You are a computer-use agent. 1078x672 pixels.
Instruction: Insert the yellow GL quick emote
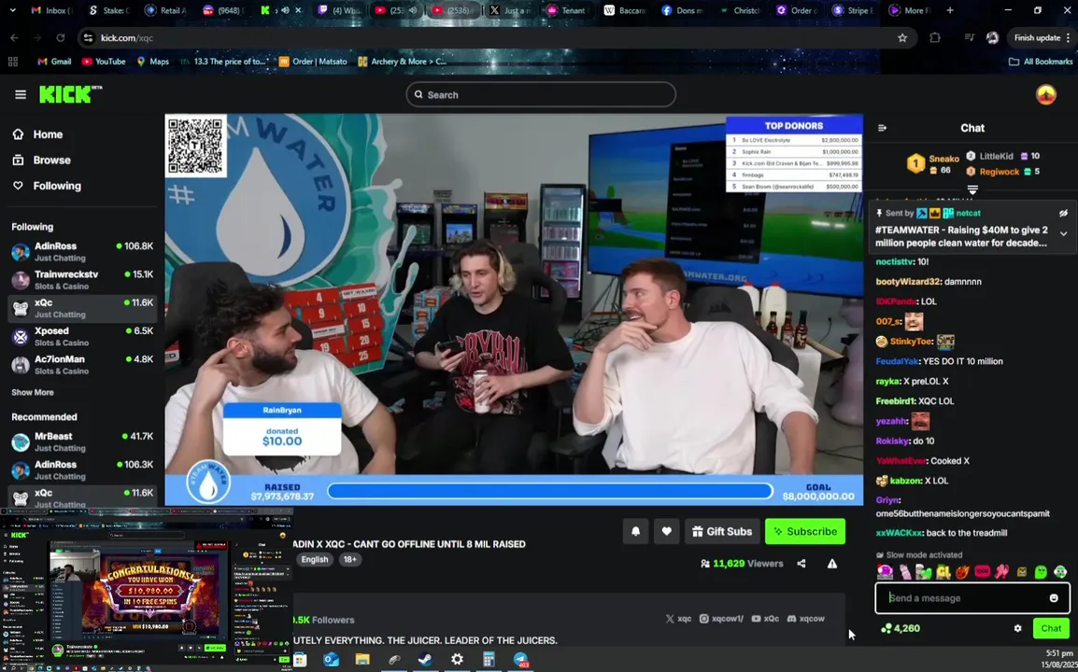pos(943,572)
